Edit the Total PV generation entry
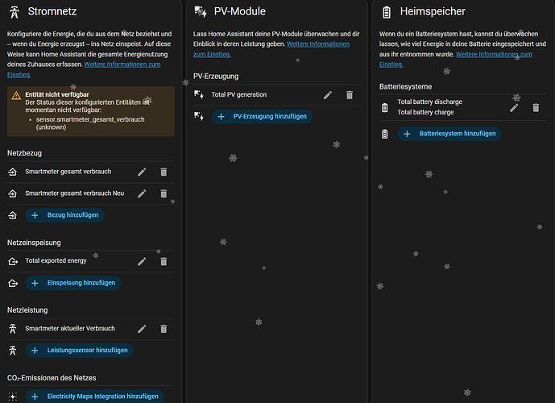The image size is (555, 403). [328, 95]
